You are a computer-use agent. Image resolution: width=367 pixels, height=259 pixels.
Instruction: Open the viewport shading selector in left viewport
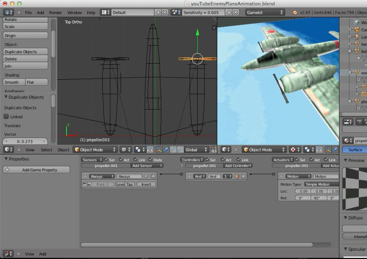click(126, 150)
